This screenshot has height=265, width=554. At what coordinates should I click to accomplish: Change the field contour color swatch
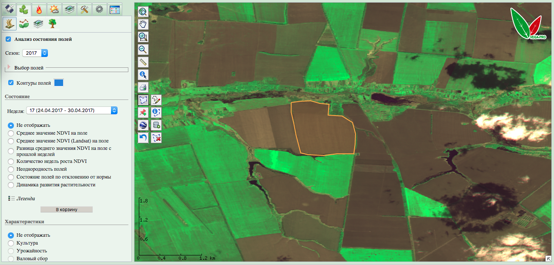click(59, 82)
